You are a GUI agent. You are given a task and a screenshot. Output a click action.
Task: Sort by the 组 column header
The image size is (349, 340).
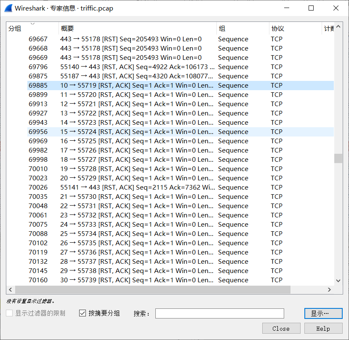pyautogui.click(x=242, y=28)
